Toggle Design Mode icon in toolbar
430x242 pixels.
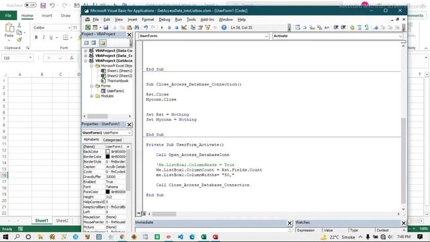183,28
